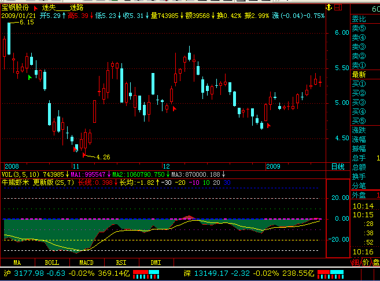Open the RSI indicator tab

pyautogui.click(x=121, y=262)
